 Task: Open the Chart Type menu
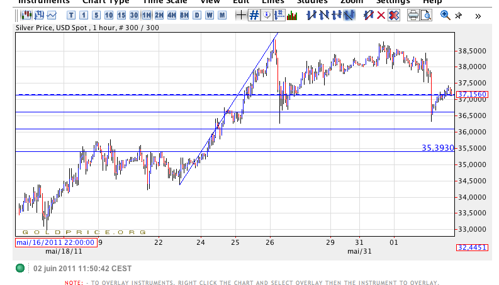pos(106,2)
